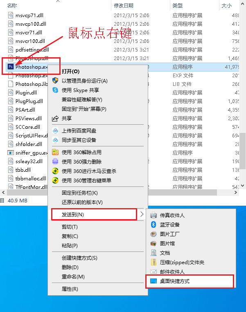
Task: Click the vertical scrollbar down arrow
Action: 243,186
